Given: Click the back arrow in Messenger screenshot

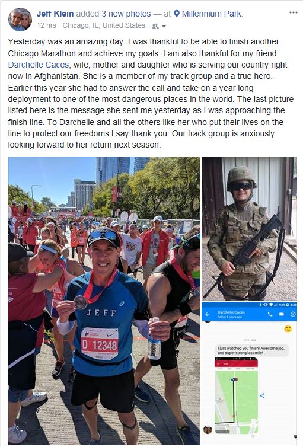Looking at the screenshot, I should point(207,314).
